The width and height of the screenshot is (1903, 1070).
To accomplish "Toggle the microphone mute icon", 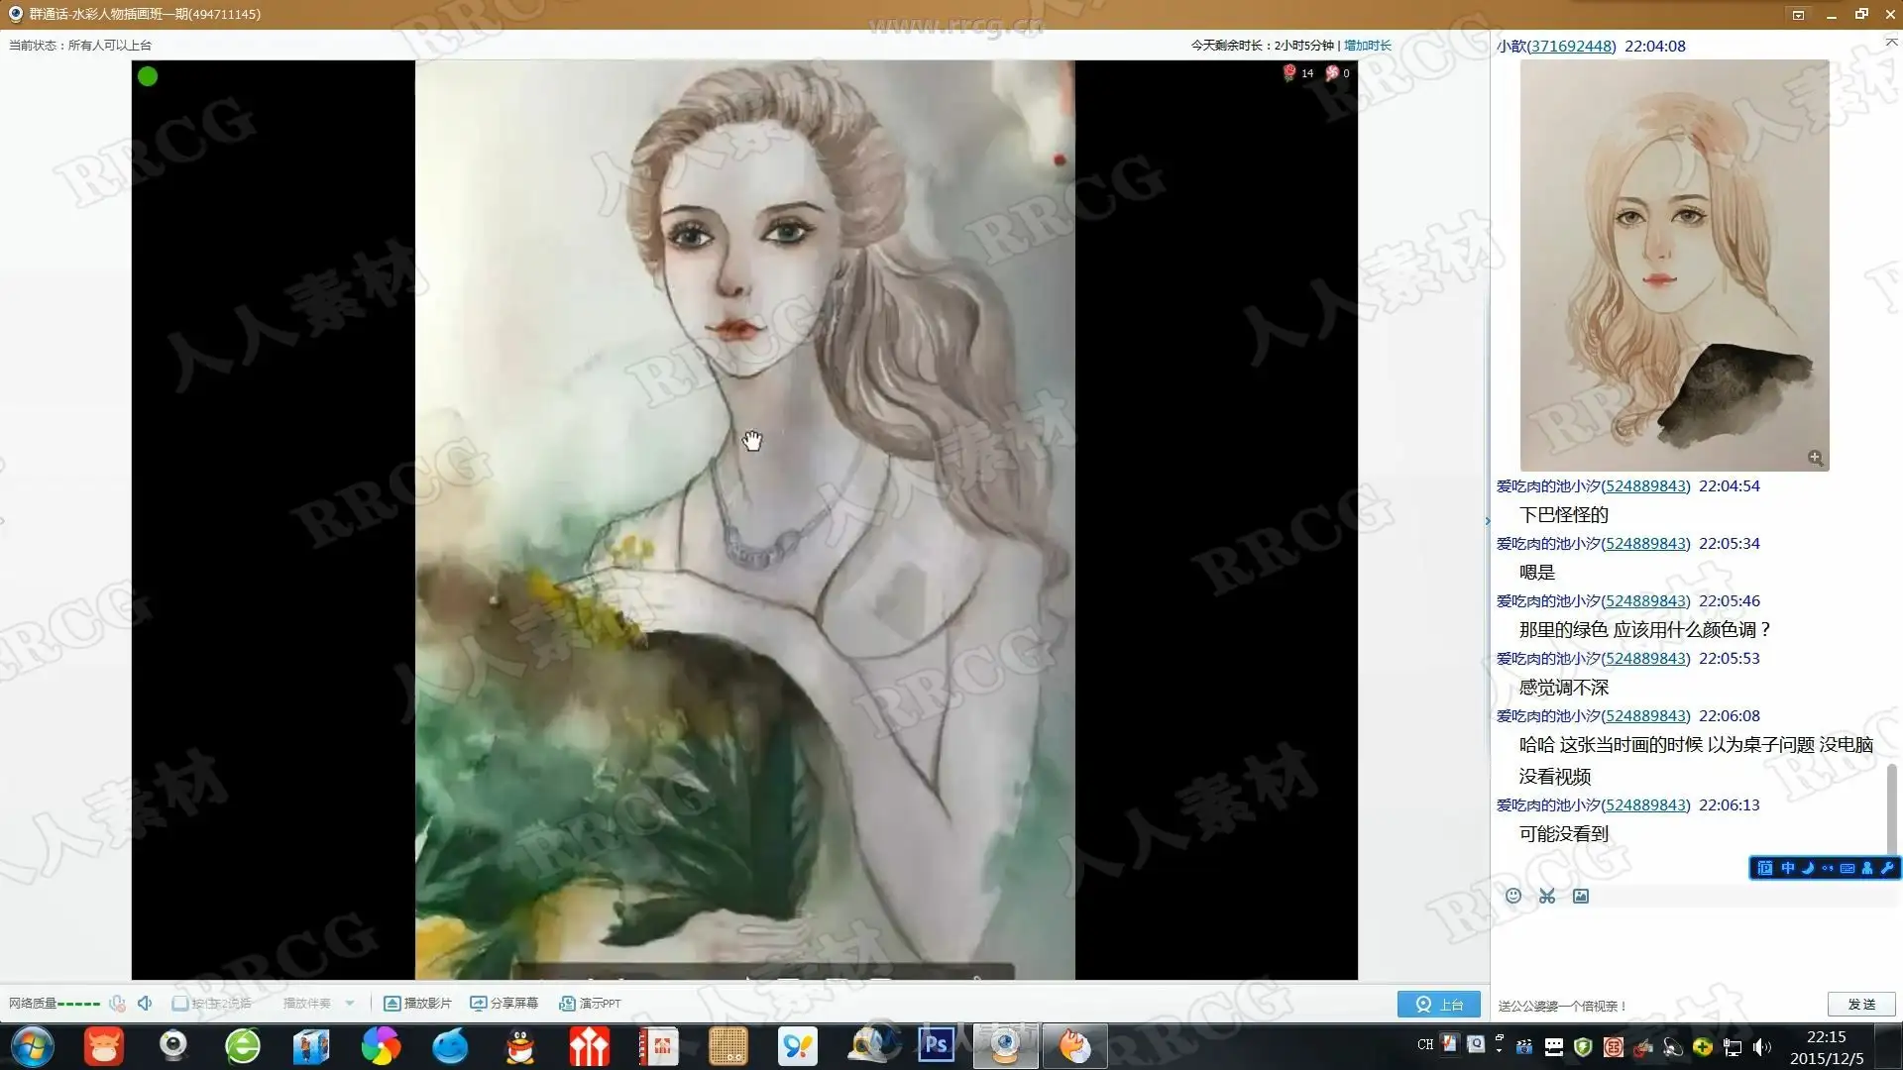I will (117, 1003).
